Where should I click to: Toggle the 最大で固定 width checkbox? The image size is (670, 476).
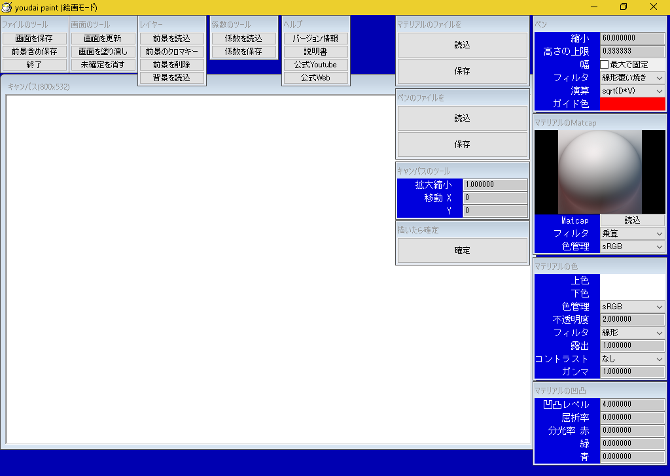(x=605, y=65)
